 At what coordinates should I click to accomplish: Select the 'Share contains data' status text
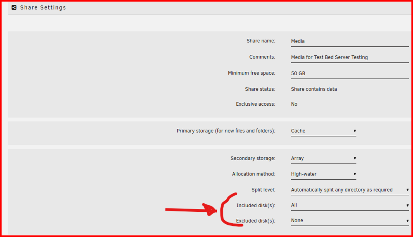click(314, 89)
